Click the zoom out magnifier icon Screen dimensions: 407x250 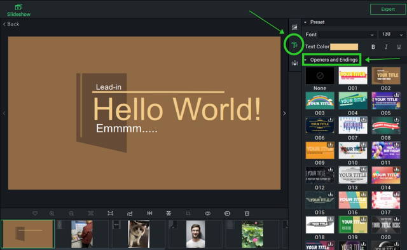[x=71, y=213]
